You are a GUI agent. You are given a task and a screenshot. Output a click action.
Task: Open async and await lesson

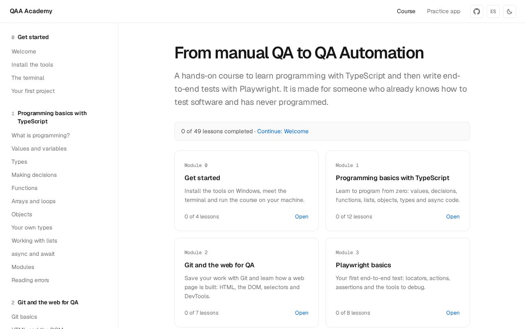(x=33, y=254)
